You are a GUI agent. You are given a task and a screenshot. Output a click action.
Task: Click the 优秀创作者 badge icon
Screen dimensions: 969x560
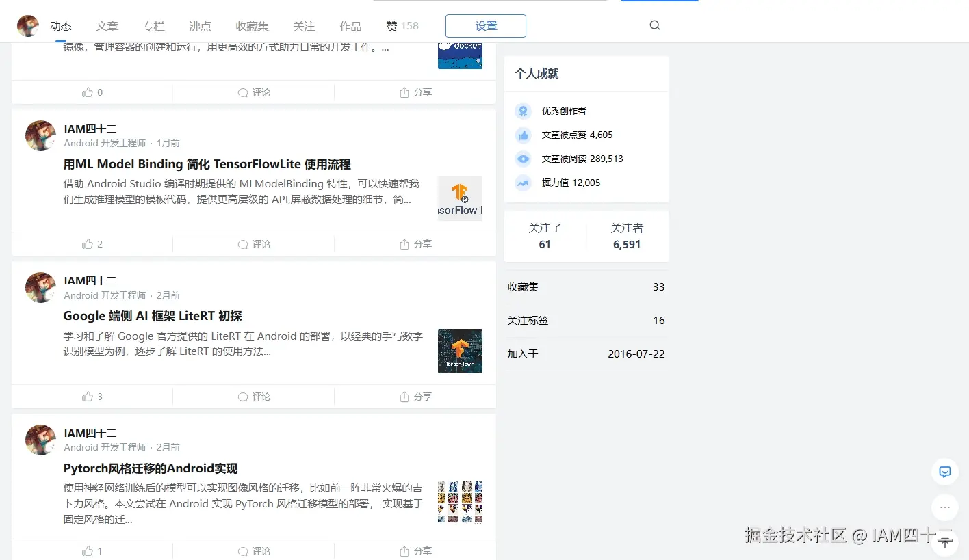[523, 111]
